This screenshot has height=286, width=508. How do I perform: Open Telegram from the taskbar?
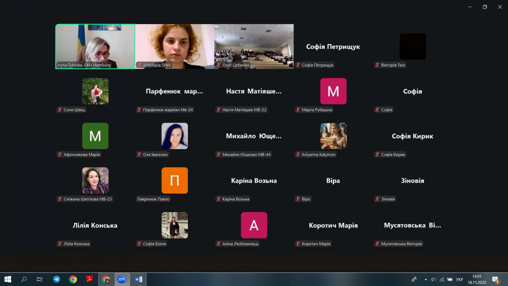(x=56, y=279)
